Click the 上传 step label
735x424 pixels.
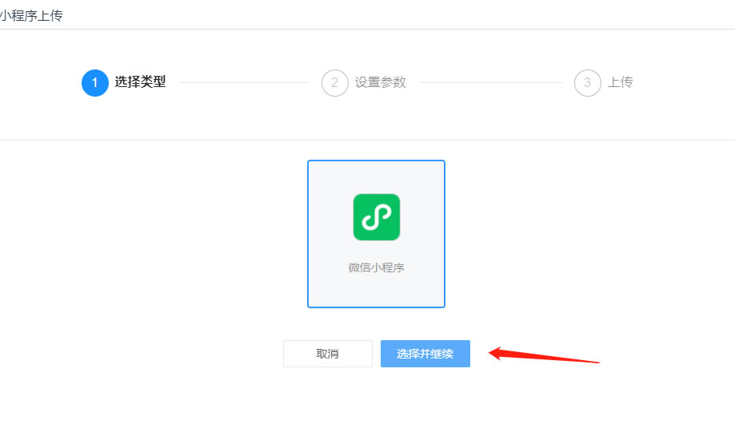(x=620, y=82)
